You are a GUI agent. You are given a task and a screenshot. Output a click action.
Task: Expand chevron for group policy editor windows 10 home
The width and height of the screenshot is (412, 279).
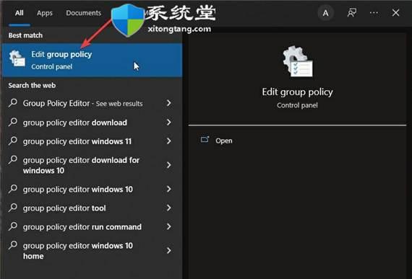(x=169, y=250)
